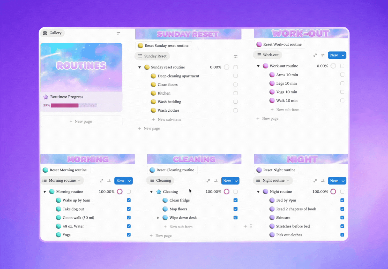Expand the Wipe down desk sub-items
Screen dimensions: 388x269
pos(158,218)
